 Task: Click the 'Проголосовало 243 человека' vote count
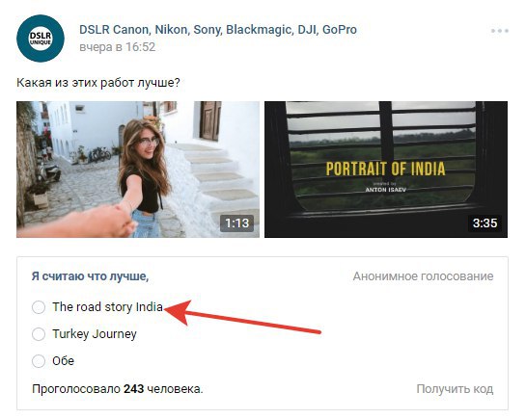[x=118, y=389]
